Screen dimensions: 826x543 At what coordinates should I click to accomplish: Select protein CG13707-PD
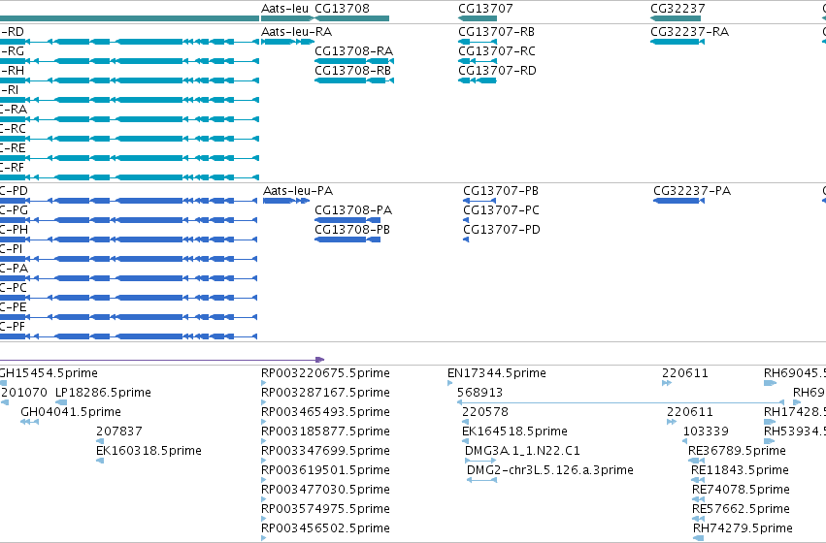(466, 240)
